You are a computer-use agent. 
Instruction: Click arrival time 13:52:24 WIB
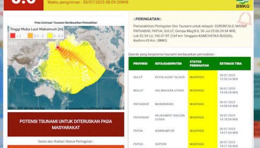tap(229, 77)
